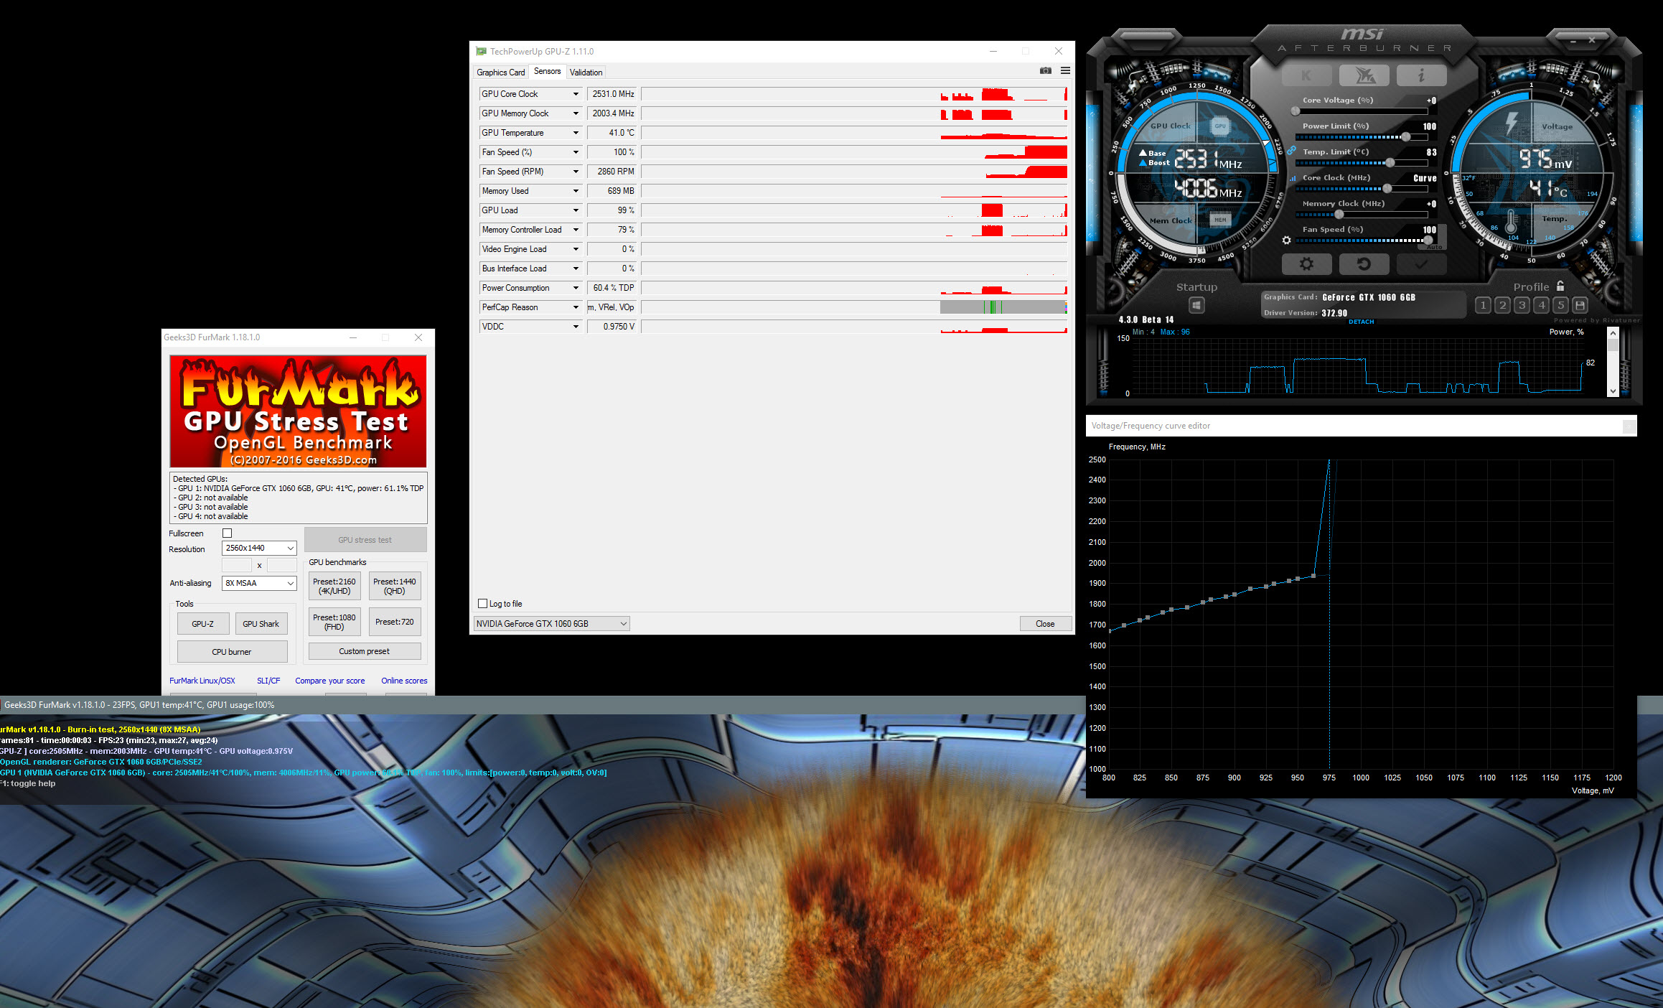Viewport: 1663px width, 1008px height.
Task: Open the Resolution 2560x1440 dropdown
Action: tap(259, 549)
